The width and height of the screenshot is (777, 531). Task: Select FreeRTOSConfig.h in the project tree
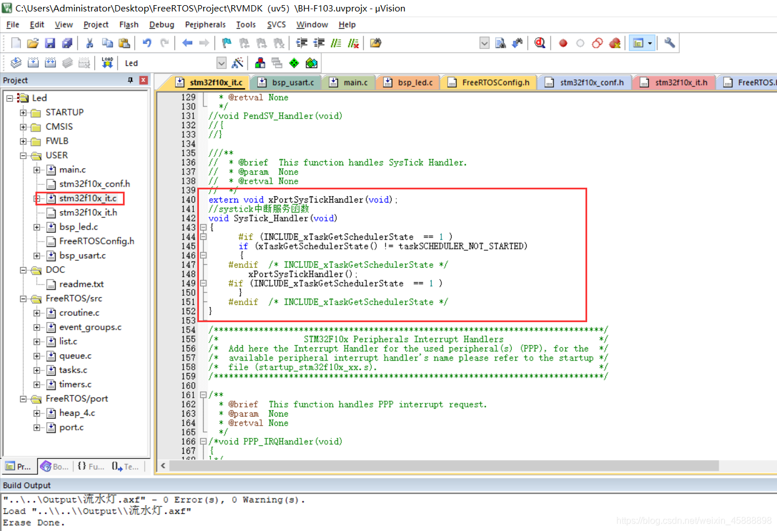[97, 241]
